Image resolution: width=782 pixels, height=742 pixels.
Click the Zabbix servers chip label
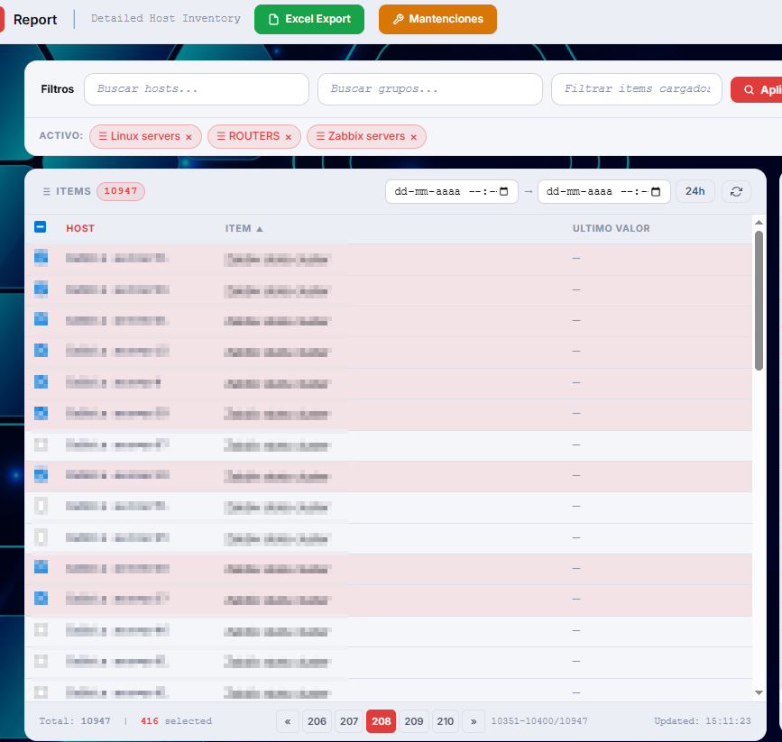point(366,136)
